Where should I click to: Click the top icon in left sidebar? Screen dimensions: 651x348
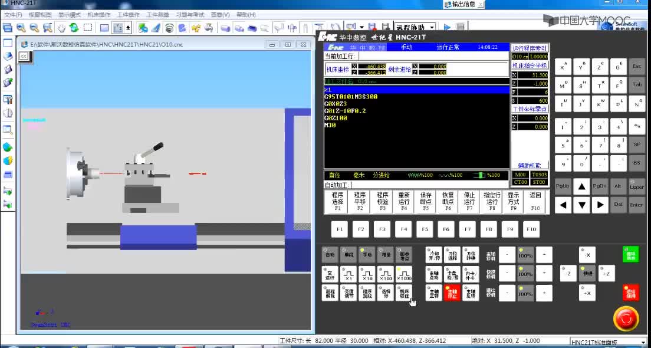click(x=8, y=43)
